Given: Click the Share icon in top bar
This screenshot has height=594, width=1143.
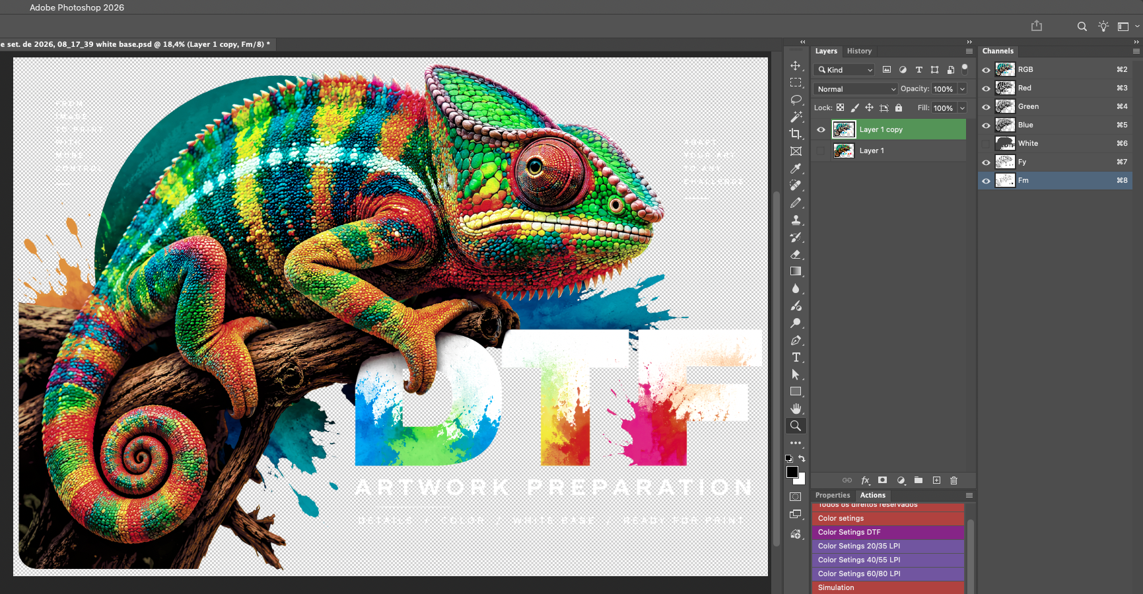Looking at the screenshot, I should (1037, 26).
